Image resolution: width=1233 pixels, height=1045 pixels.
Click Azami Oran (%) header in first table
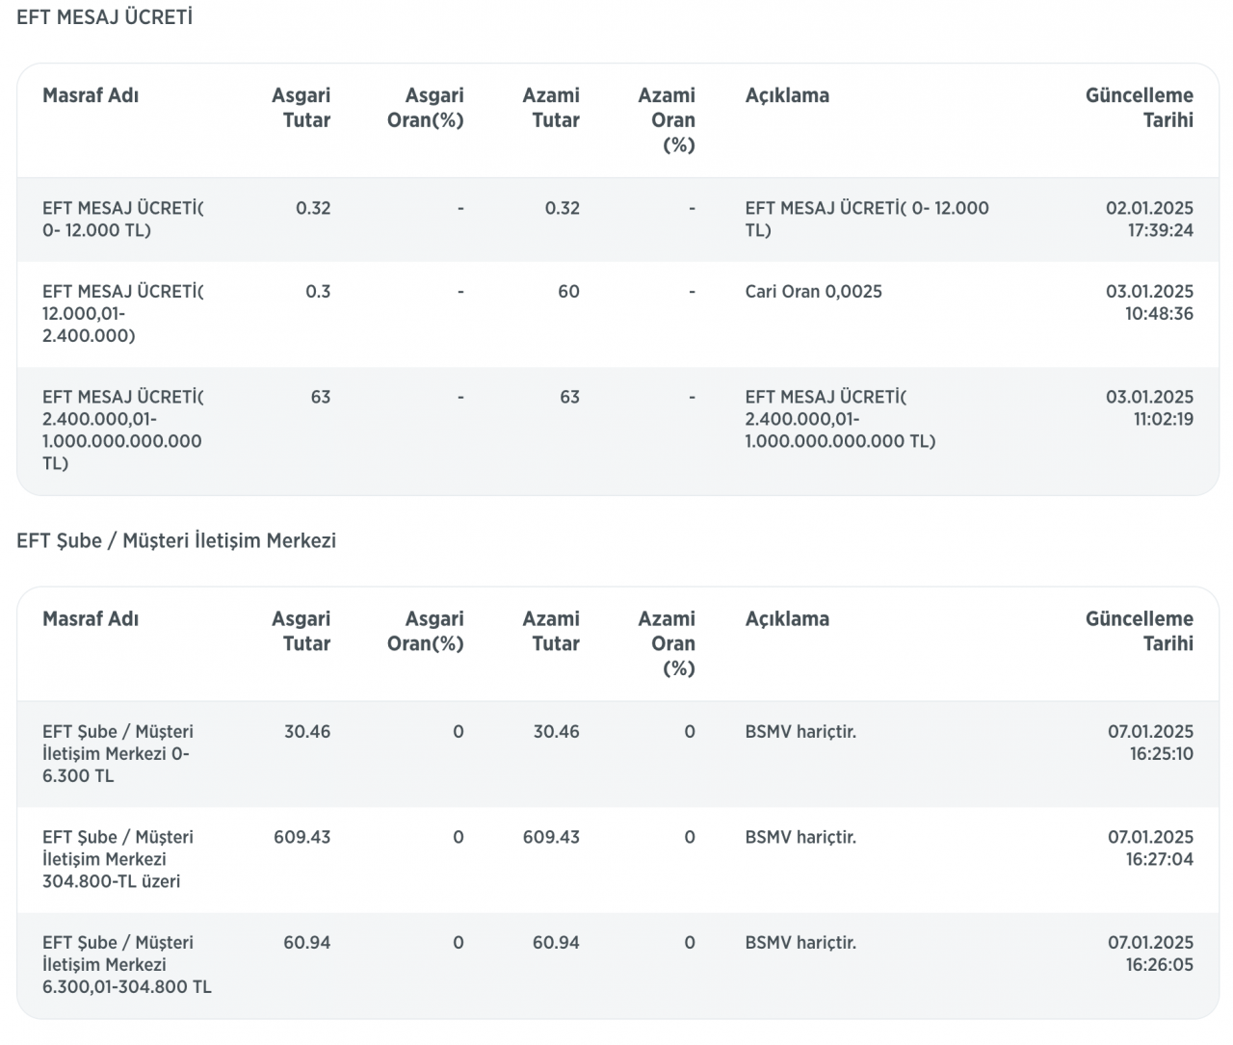coord(667,120)
